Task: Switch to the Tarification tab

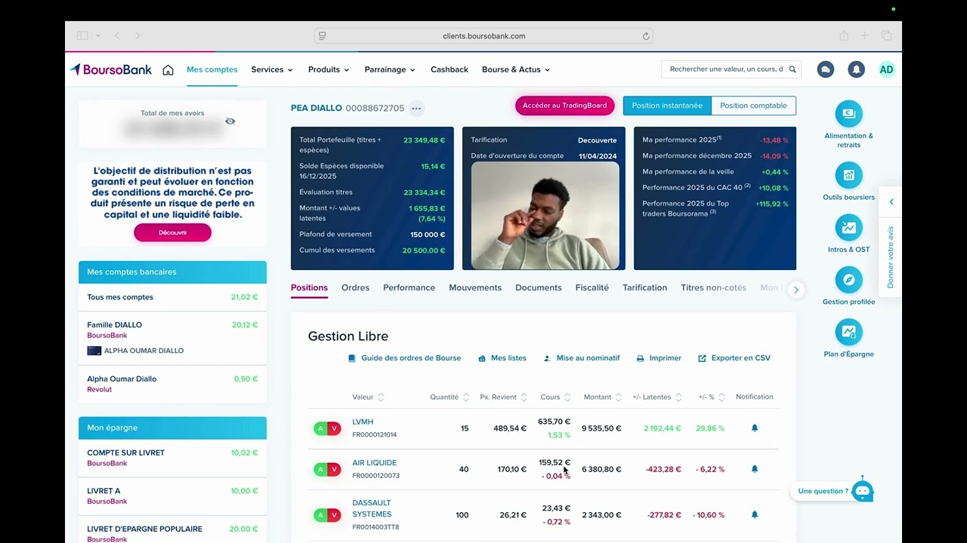Action: coord(644,287)
